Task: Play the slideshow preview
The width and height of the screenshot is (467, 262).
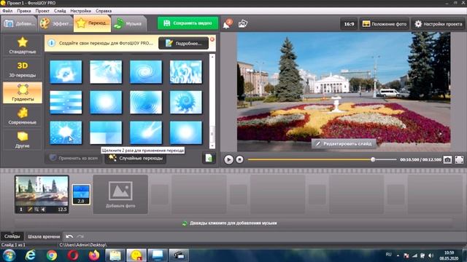Action: point(228,159)
